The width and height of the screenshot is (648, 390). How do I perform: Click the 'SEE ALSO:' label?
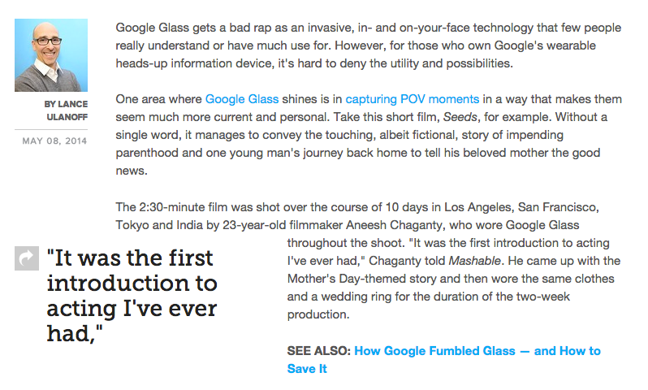point(318,351)
